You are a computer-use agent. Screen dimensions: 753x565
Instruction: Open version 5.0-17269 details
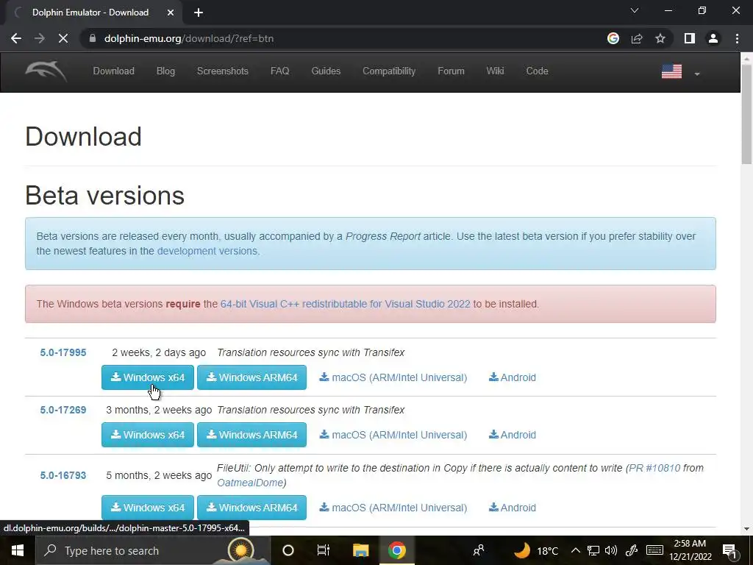coord(63,411)
